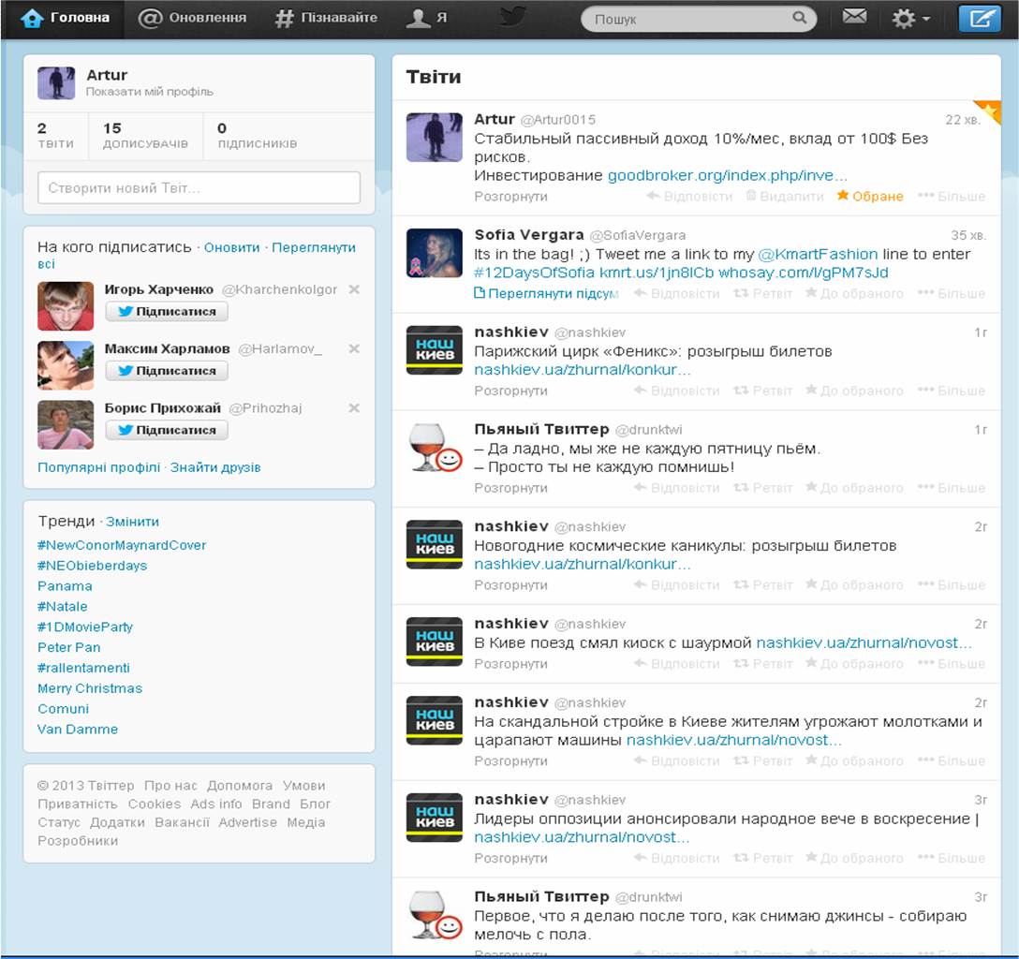Open the 0 підписників followers count
The height and width of the screenshot is (959, 1019).
point(257,135)
